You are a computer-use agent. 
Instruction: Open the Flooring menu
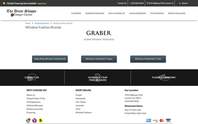(x=76, y=13)
